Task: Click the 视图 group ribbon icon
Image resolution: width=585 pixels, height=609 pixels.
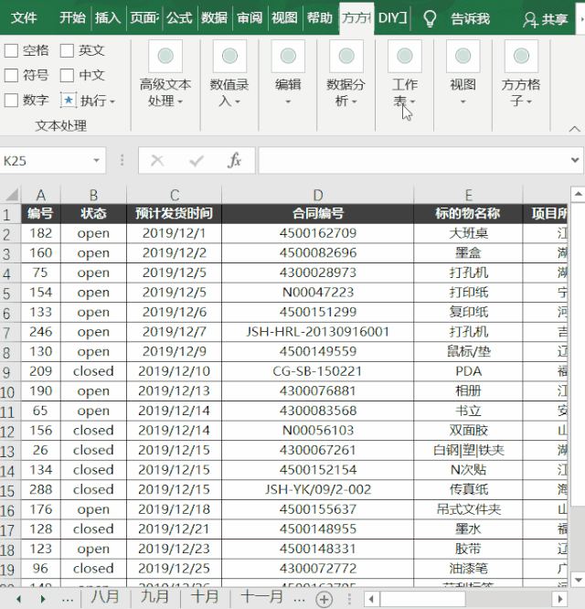Action: (x=463, y=56)
